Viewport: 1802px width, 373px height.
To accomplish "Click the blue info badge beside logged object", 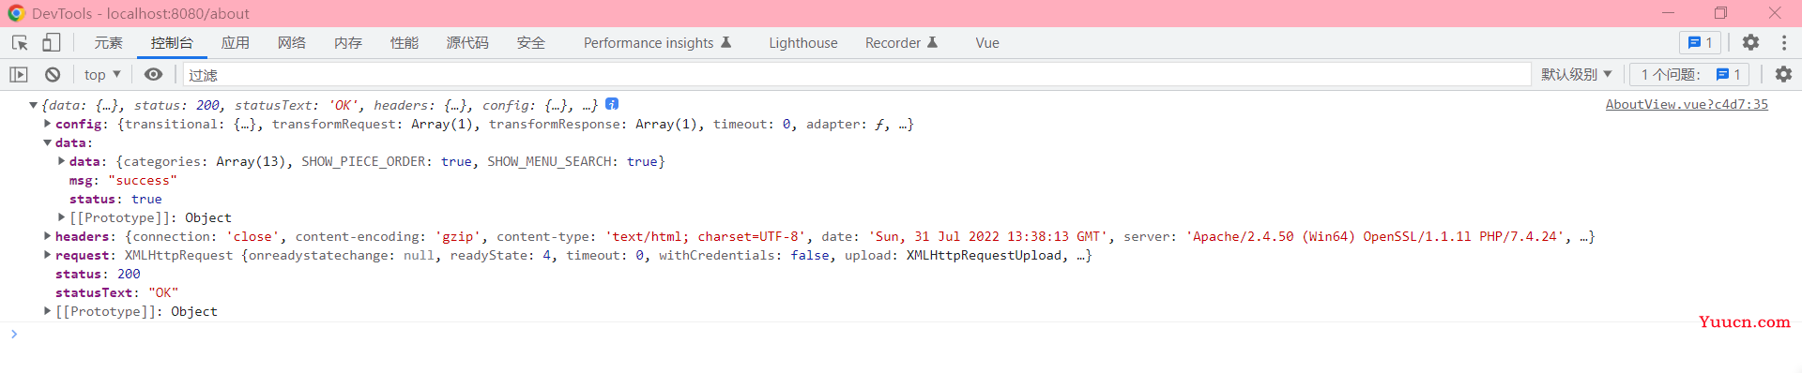I will [612, 104].
